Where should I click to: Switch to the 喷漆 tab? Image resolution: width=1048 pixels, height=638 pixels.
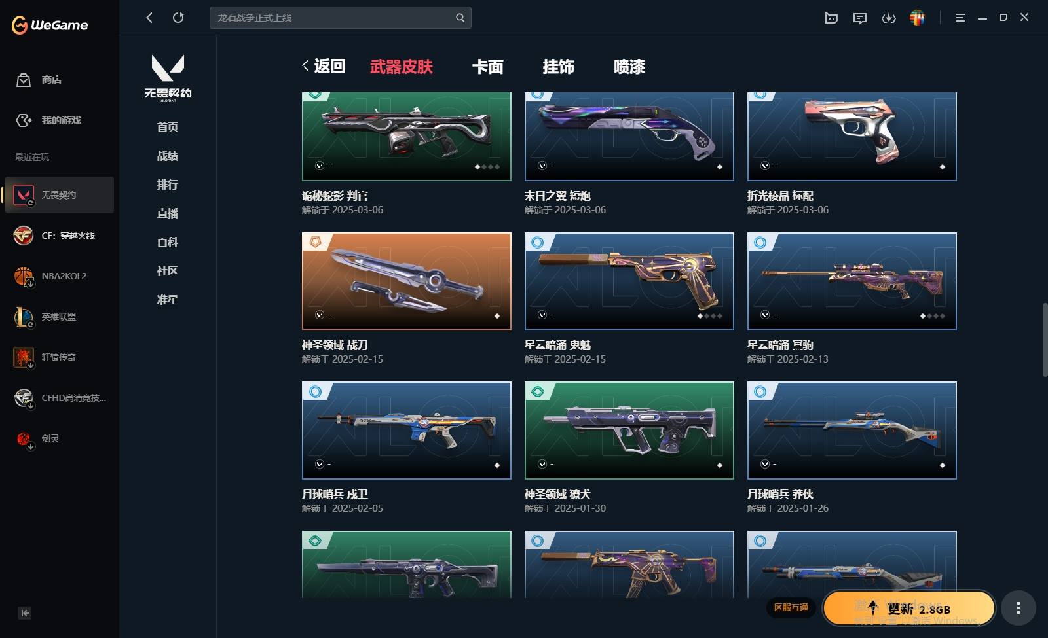(629, 67)
